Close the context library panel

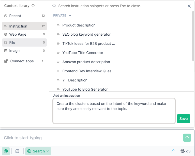tap(189, 6)
